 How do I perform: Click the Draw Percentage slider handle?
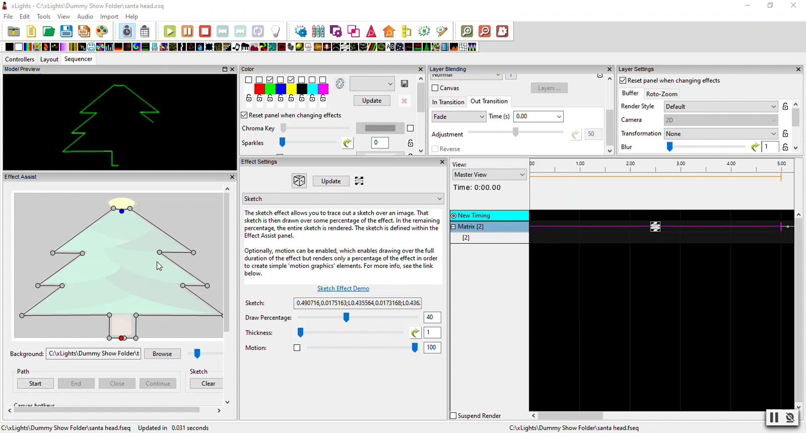[346, 317]
